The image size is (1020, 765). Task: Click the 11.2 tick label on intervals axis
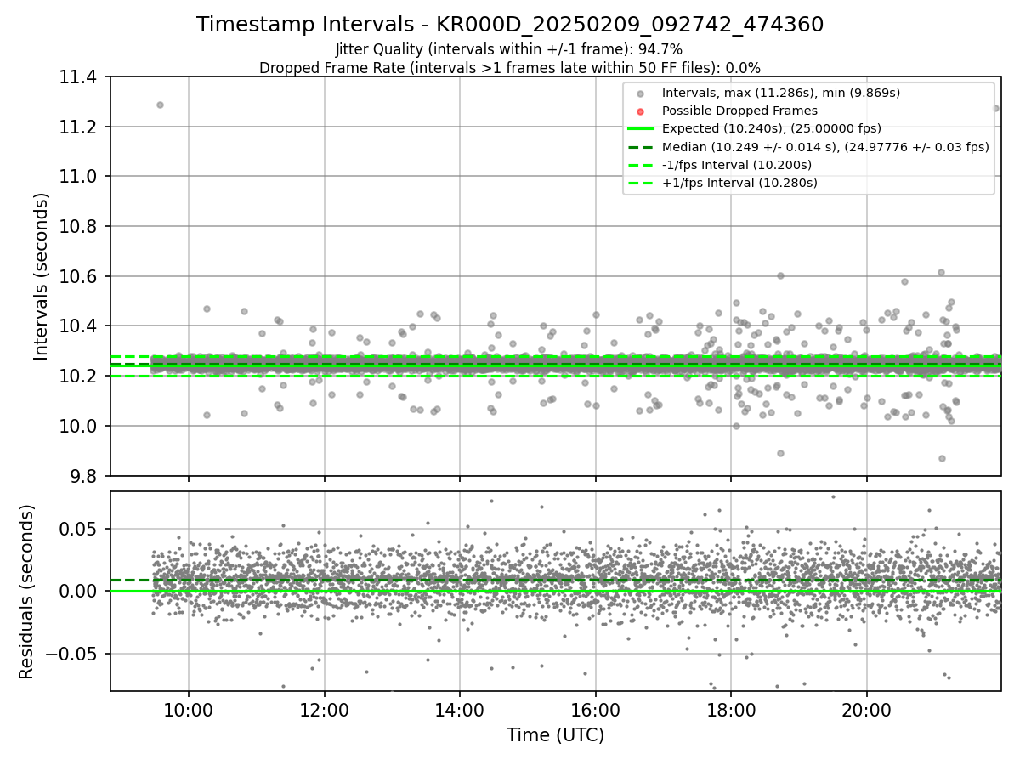80,127
